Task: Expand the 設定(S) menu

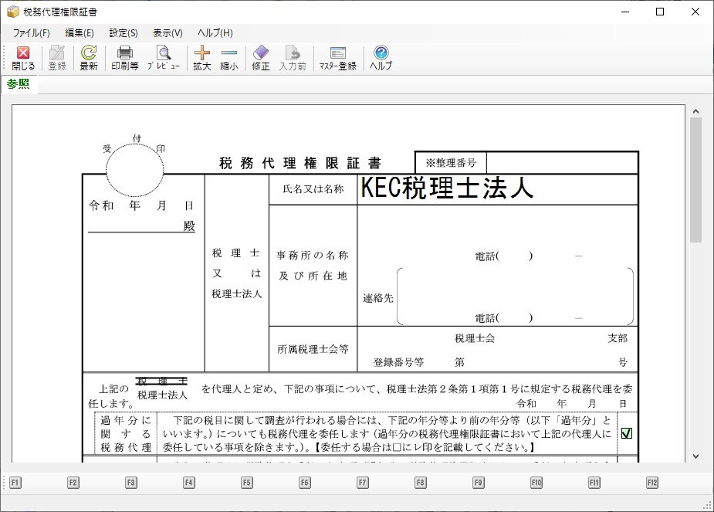Action: click(x=124, y=33)
